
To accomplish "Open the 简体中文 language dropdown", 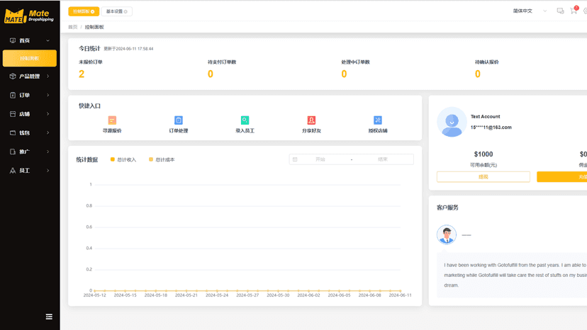I will [x=530, y=11].
